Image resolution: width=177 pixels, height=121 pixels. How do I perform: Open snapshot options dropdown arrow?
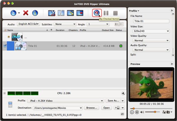pos(171,112)
